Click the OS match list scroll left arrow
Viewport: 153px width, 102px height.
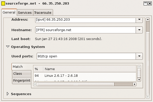pos(35,84)
